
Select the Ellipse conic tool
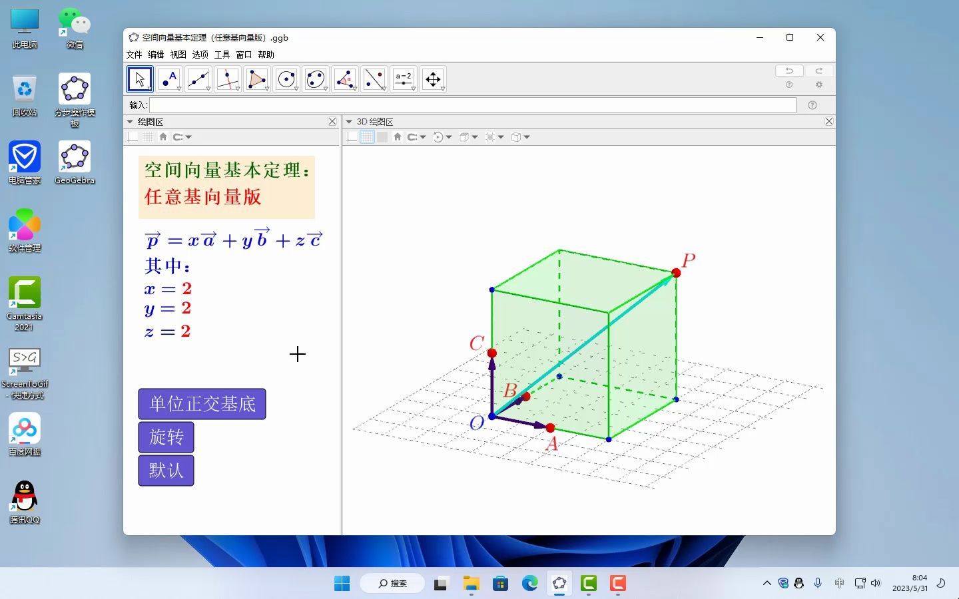tap(316, 79)
